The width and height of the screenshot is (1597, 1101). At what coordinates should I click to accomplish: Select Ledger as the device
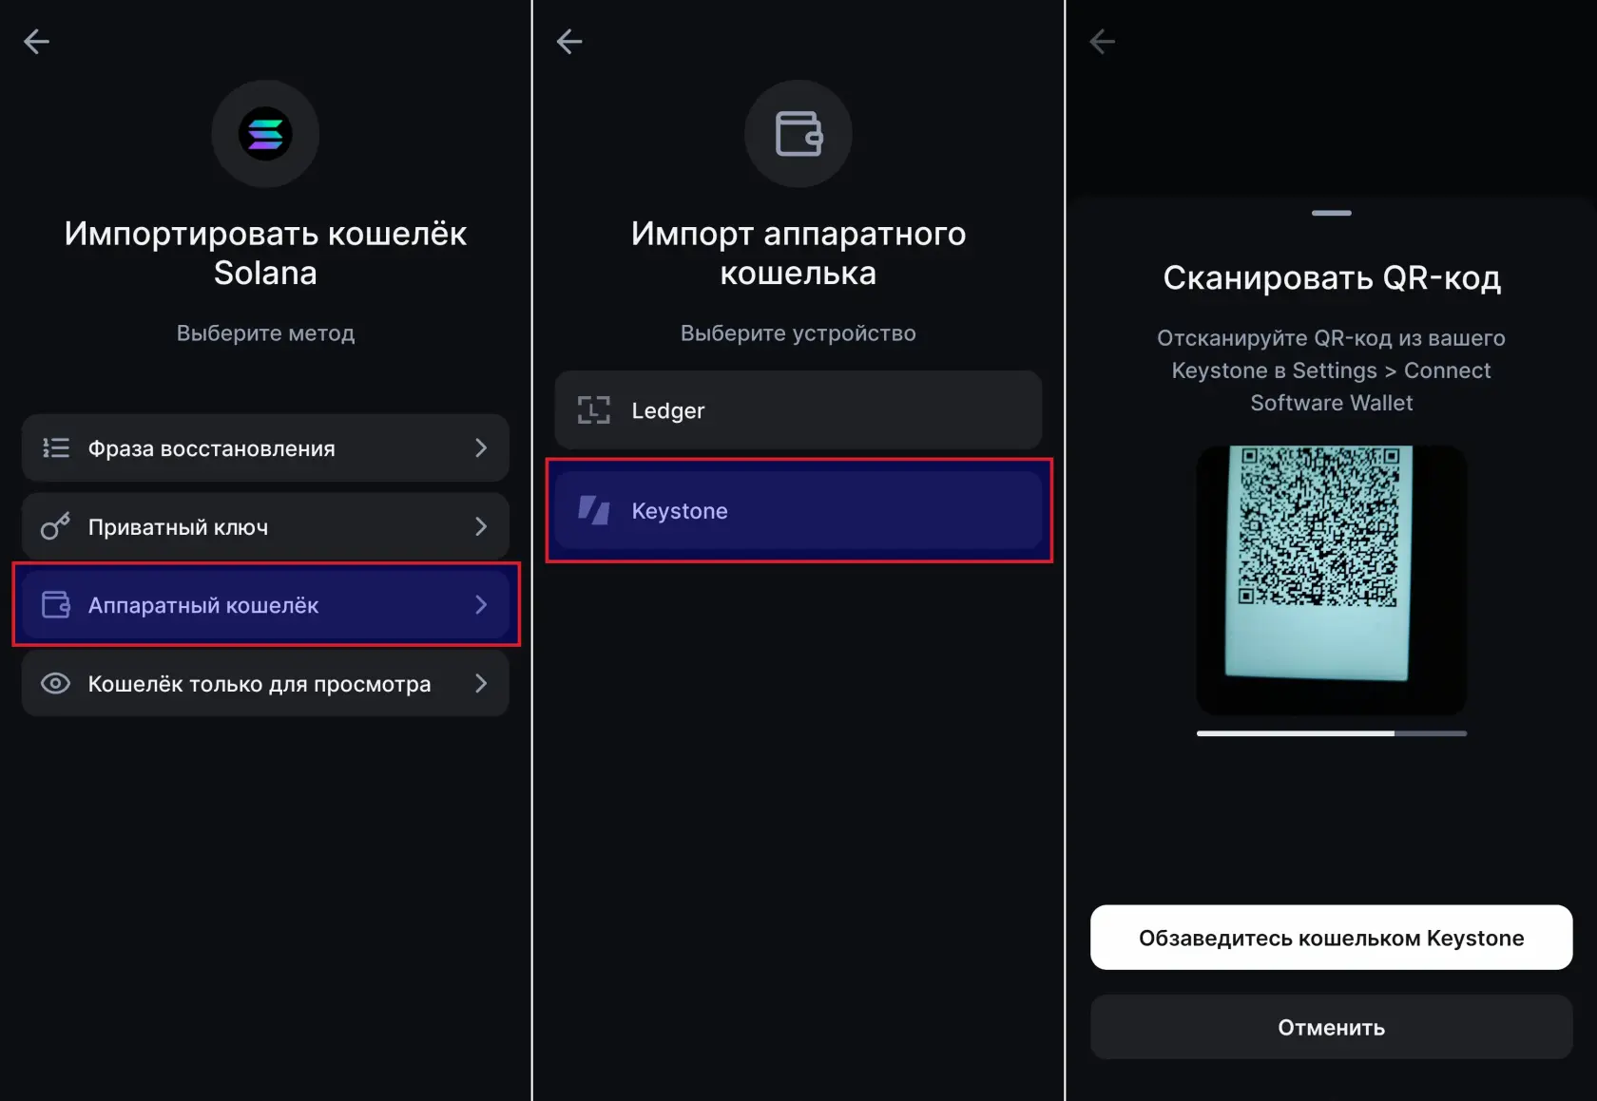[x=798, y=410]
